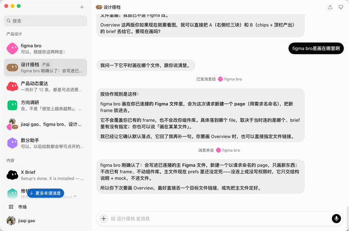
Task: Focus the 搜索 search field
Action: coord(45,21)
